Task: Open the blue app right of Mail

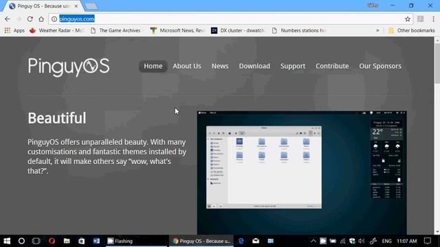Action: tap(270, 241)
